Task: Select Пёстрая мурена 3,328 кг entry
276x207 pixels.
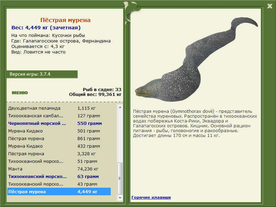Action: click(59, 154)
